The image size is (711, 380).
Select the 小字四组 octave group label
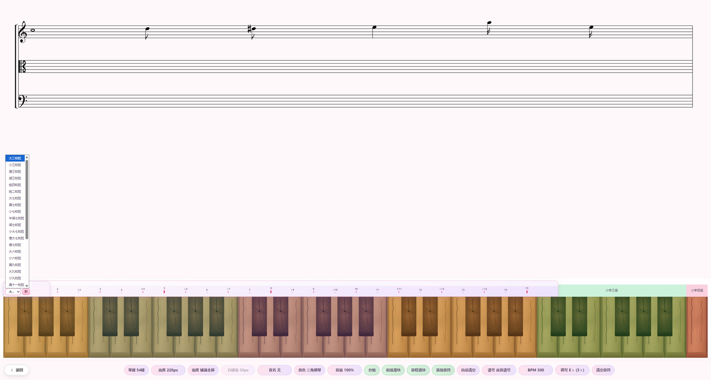click(697, 290)
